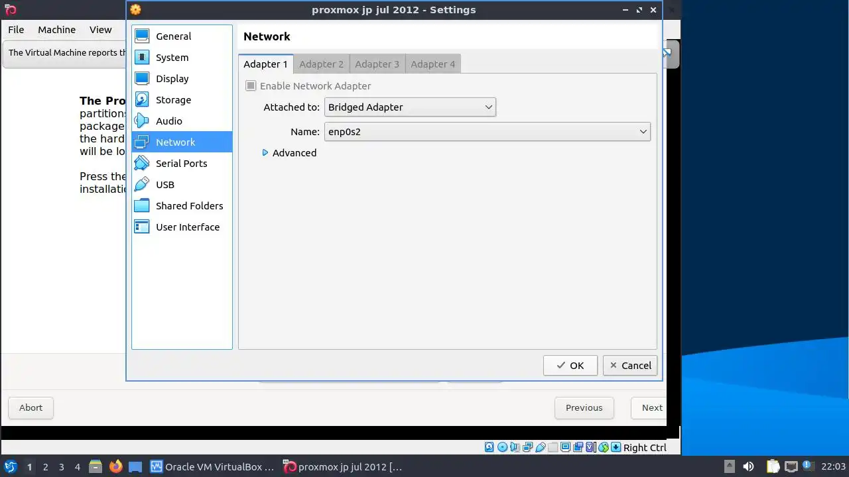Image resolution: width=849 pixels, height=477 pixels.
Task: Click the audio status bar icon
Action: click(x=515, y=447)
